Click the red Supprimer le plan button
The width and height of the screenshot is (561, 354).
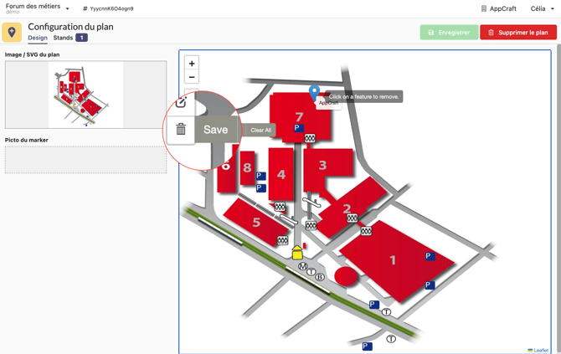point(517,33)
